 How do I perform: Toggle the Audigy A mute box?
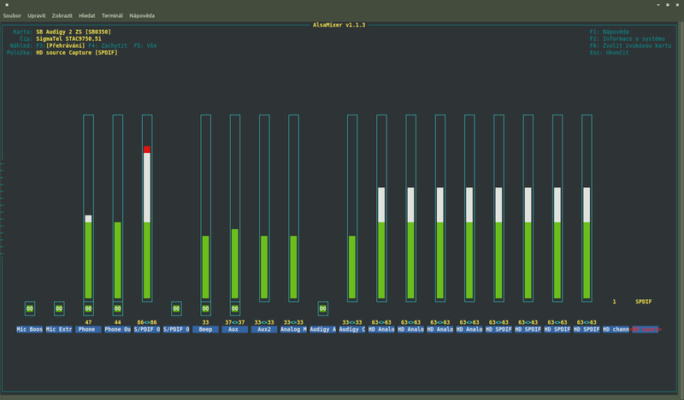pyautogui.click(x=322, y=309)
